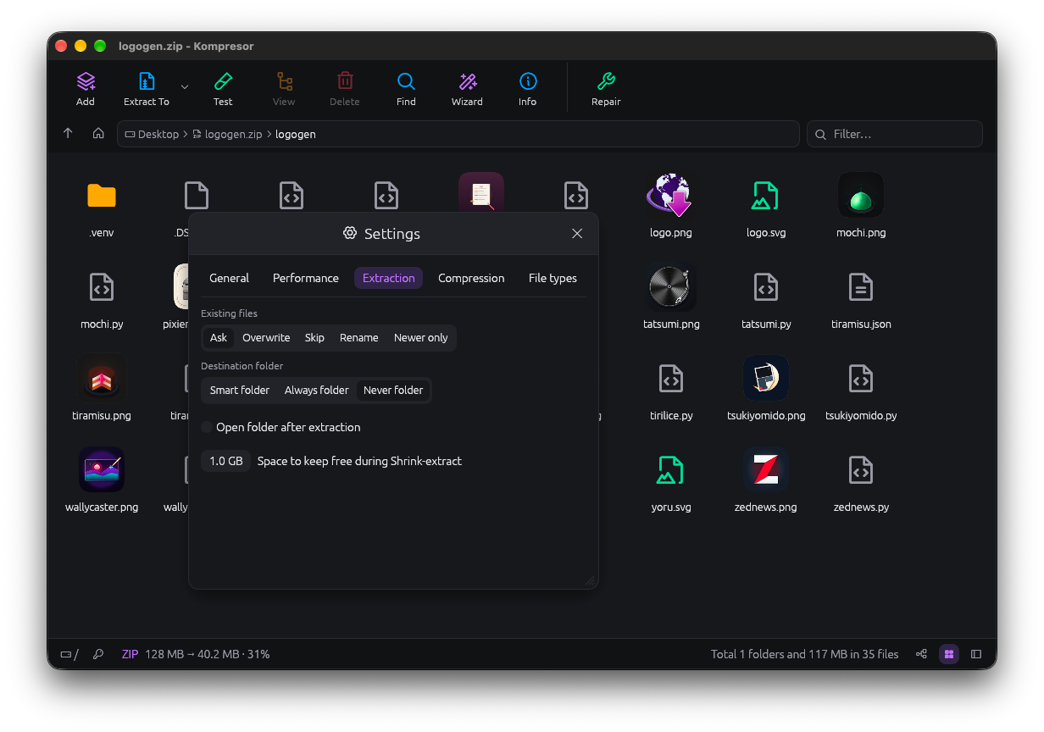Click the View toolbar icon

pyautogui.click(x=284, y=82)
